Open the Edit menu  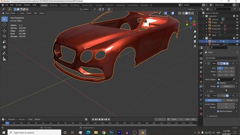pos(12,5)
